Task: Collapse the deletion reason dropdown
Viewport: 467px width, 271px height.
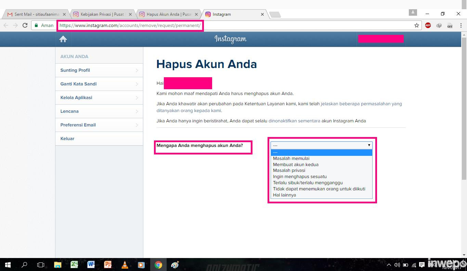Action: (321, 145)
